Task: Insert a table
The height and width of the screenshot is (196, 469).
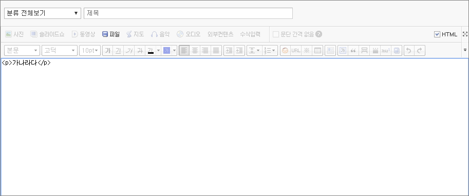Action: (x=317, y=50)
